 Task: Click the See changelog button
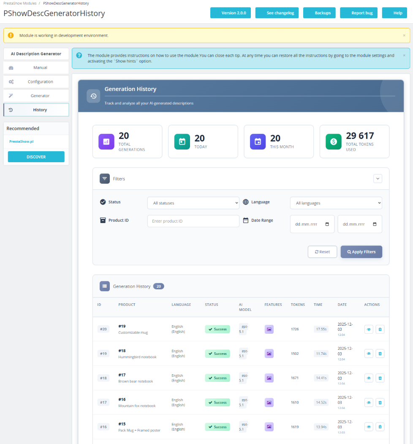[x=277, y=13]
